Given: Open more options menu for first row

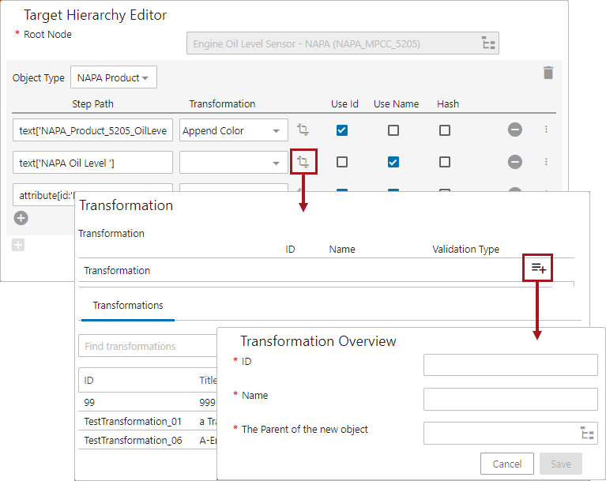Looking at the screenshot, I should (546, 130).
